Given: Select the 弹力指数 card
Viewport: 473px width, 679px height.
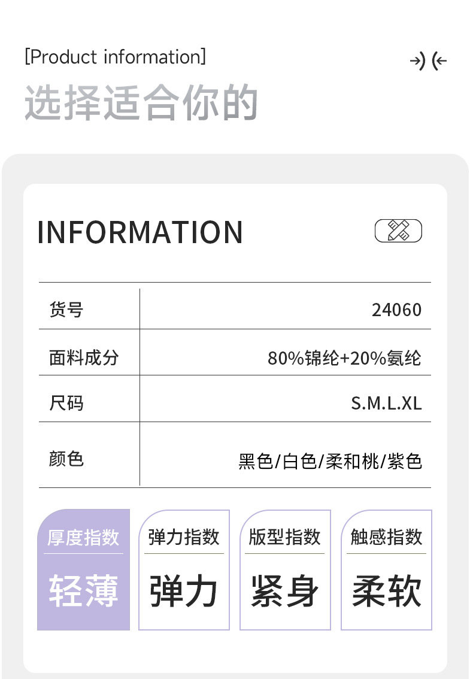Looking at the screenshot, I should pyautogui.click(x=184, y=569).
